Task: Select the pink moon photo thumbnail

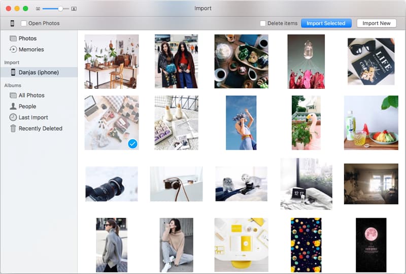Action: click(x=371, y=245)
